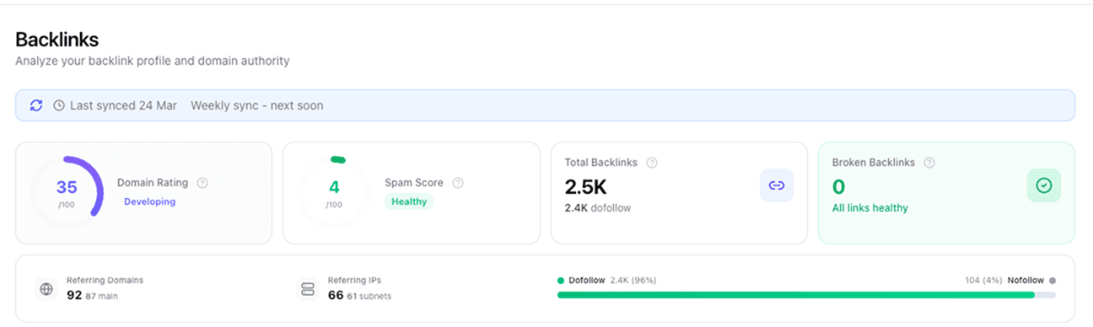This screenshot has height=327, width=1093.
Task: Click the 'Last synced 24 Mar' text
Action: click(123, 105)
